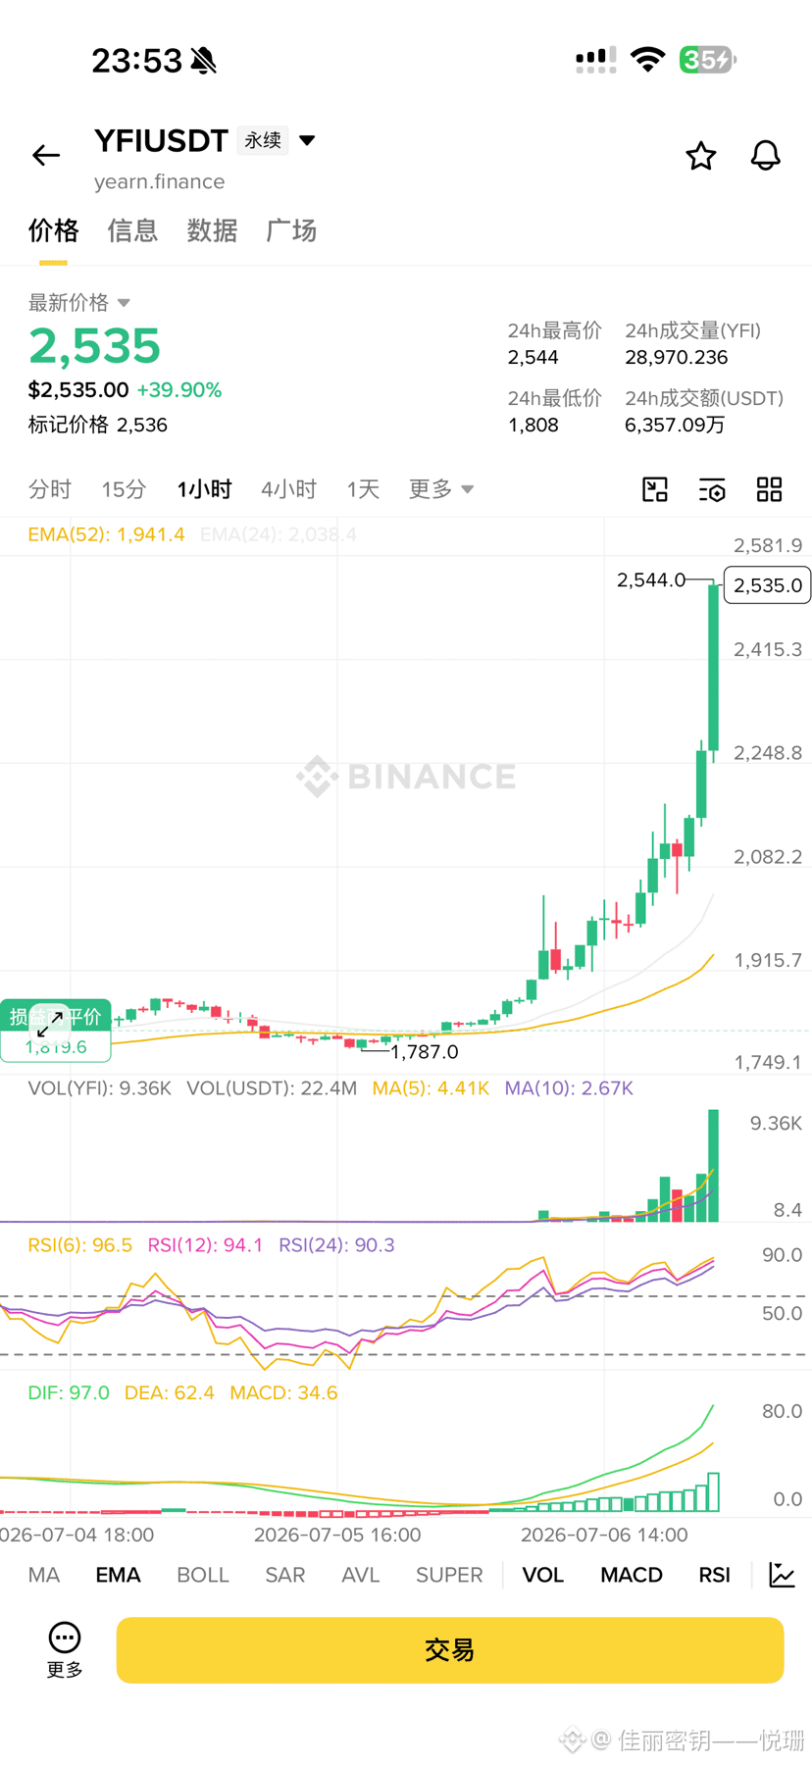
Task: Tap the 24h最低价 value 1,808
Action: pos(533,425)
